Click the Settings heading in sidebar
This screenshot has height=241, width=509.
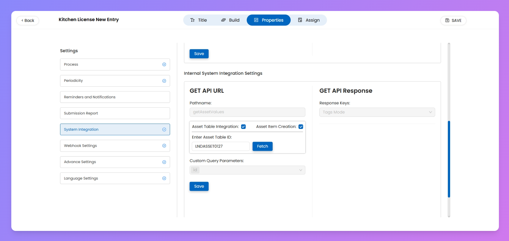(69, 51)
